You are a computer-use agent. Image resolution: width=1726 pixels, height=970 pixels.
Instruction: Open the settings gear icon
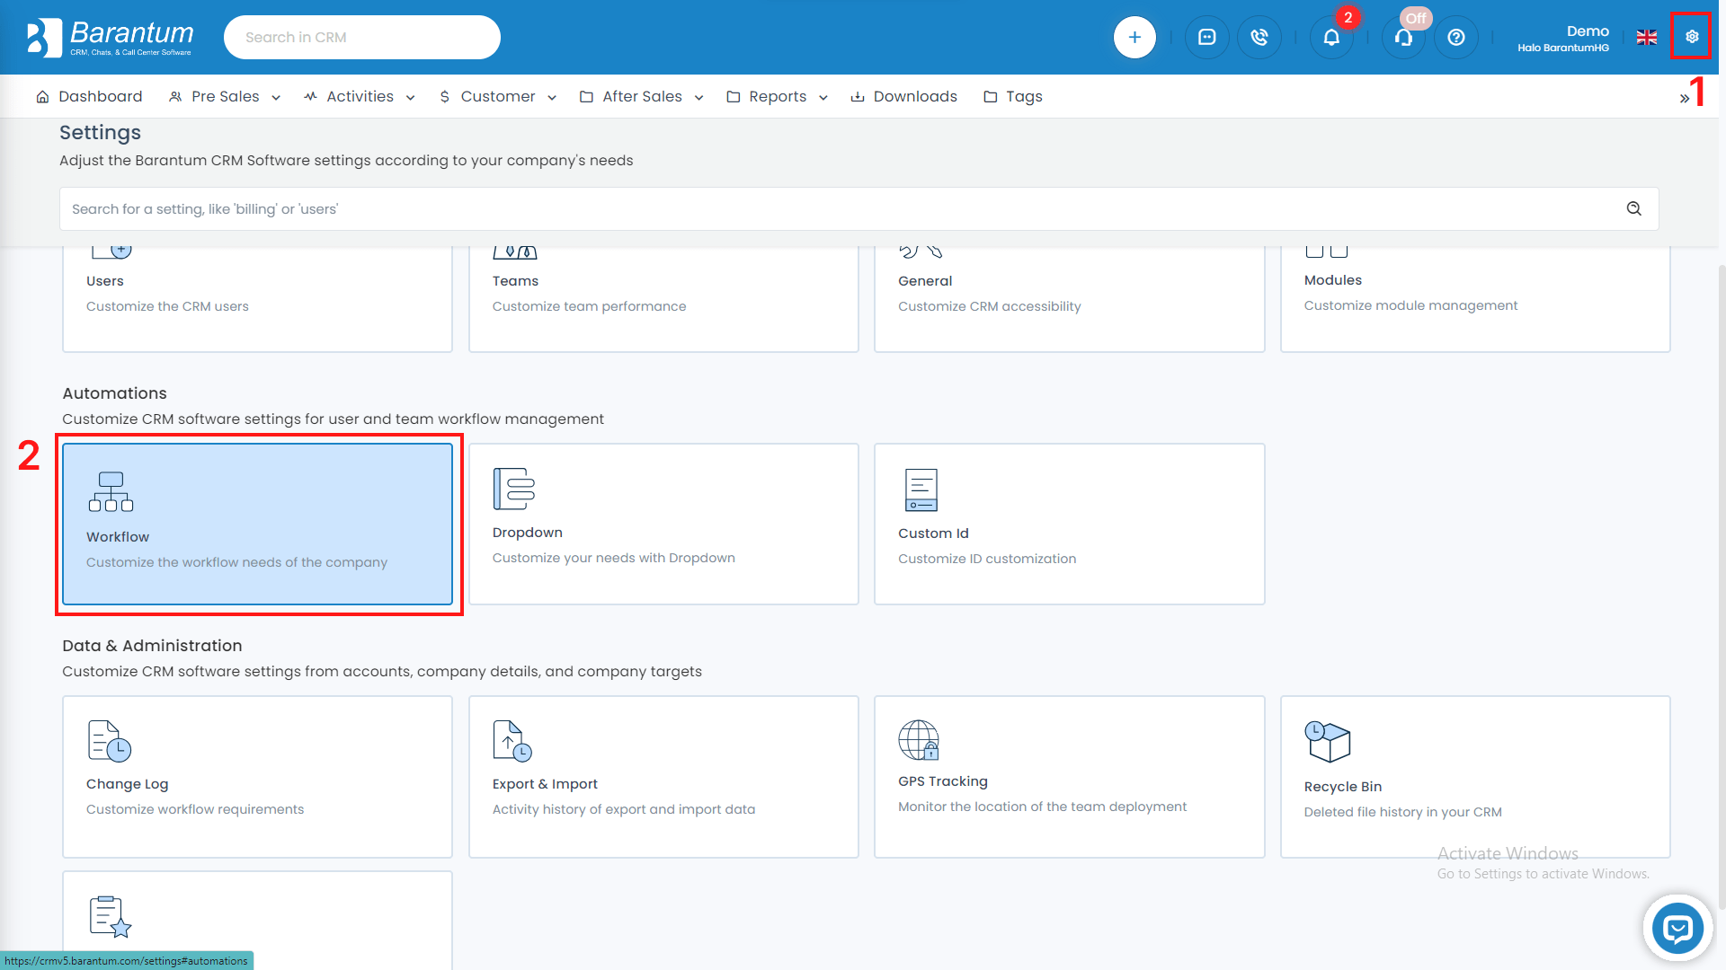1692,37
